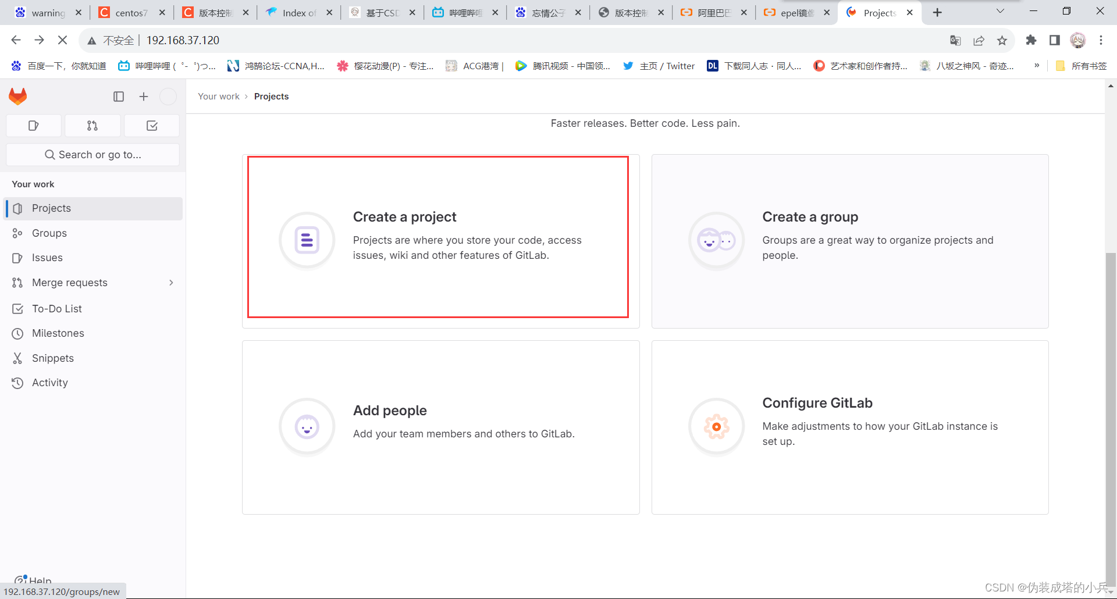
Task: Open Groups in the sidebar
Action: 94,233
